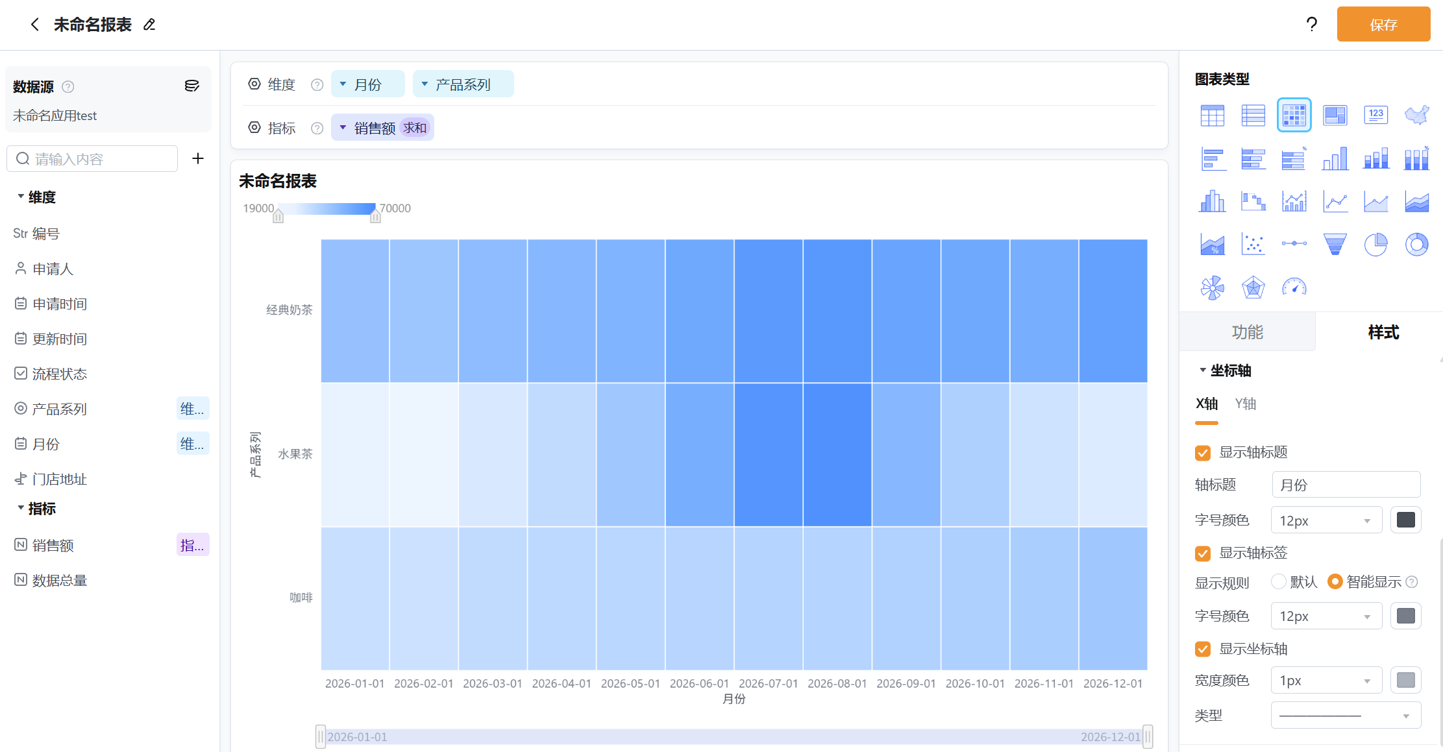Toggle the 显示轴标题 checkbox
Screen dimensions: 1443x752
coord(1203,453)
